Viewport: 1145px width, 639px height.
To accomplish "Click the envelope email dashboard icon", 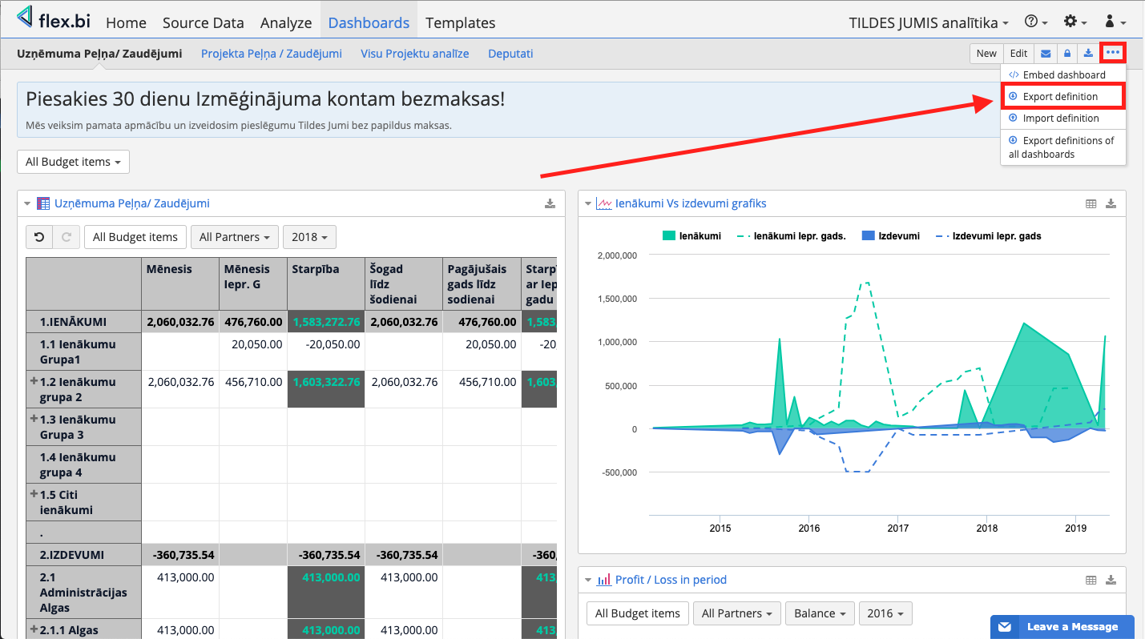I will click(1046, 54).
